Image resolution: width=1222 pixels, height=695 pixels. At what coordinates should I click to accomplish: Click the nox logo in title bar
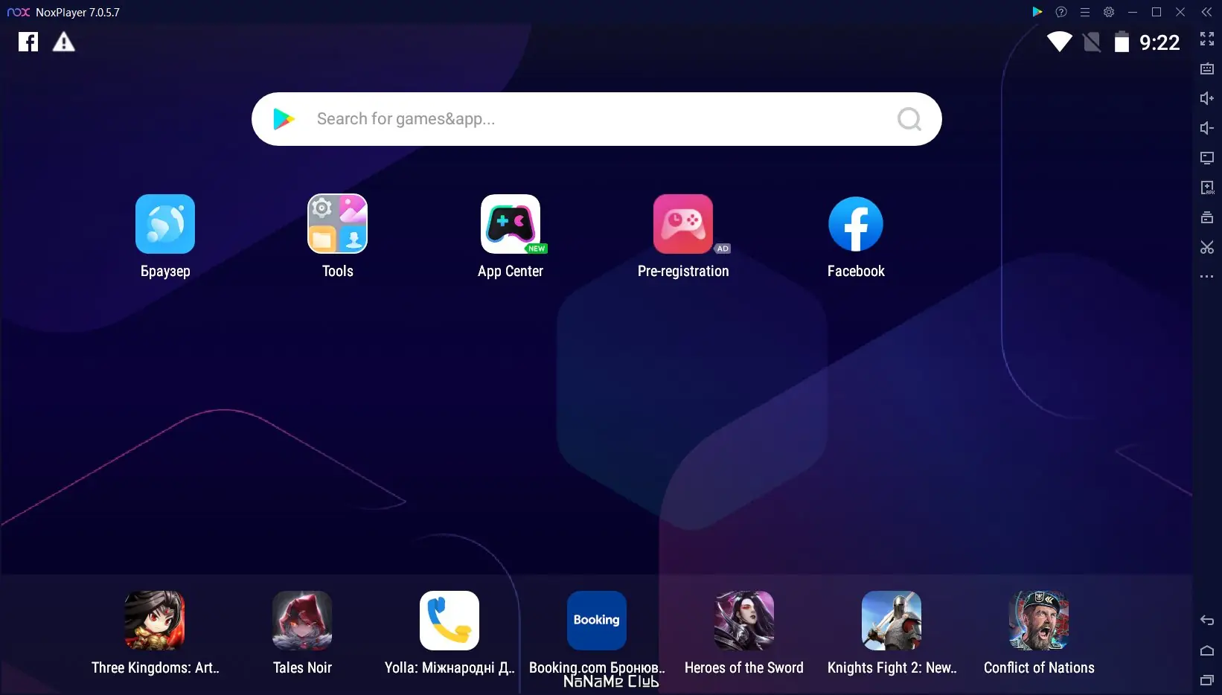tap(18, 12)
